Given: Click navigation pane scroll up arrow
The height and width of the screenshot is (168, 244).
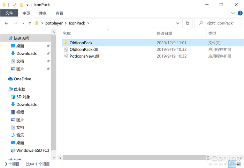Looking at the screenshot, I should click(54, 32).
